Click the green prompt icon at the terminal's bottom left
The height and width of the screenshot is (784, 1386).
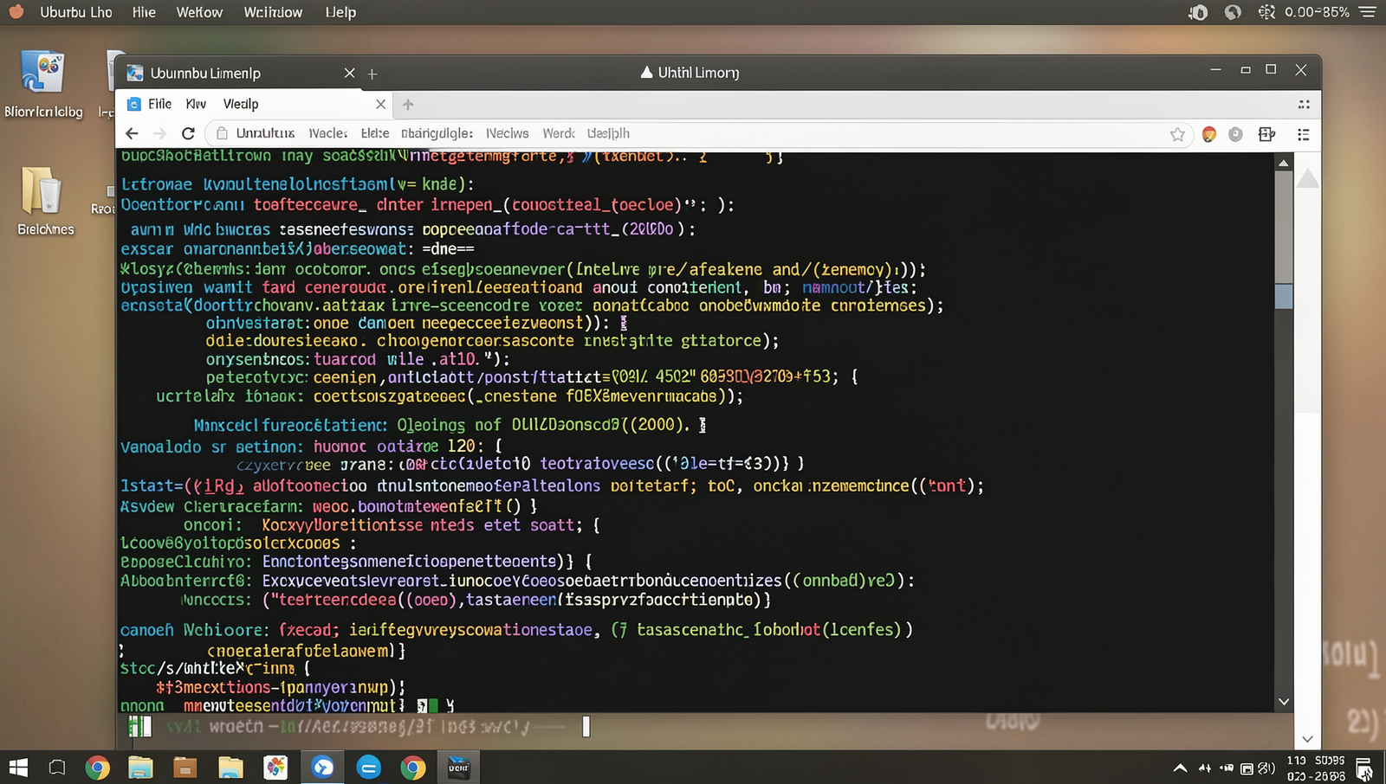[x=138, y=727]
